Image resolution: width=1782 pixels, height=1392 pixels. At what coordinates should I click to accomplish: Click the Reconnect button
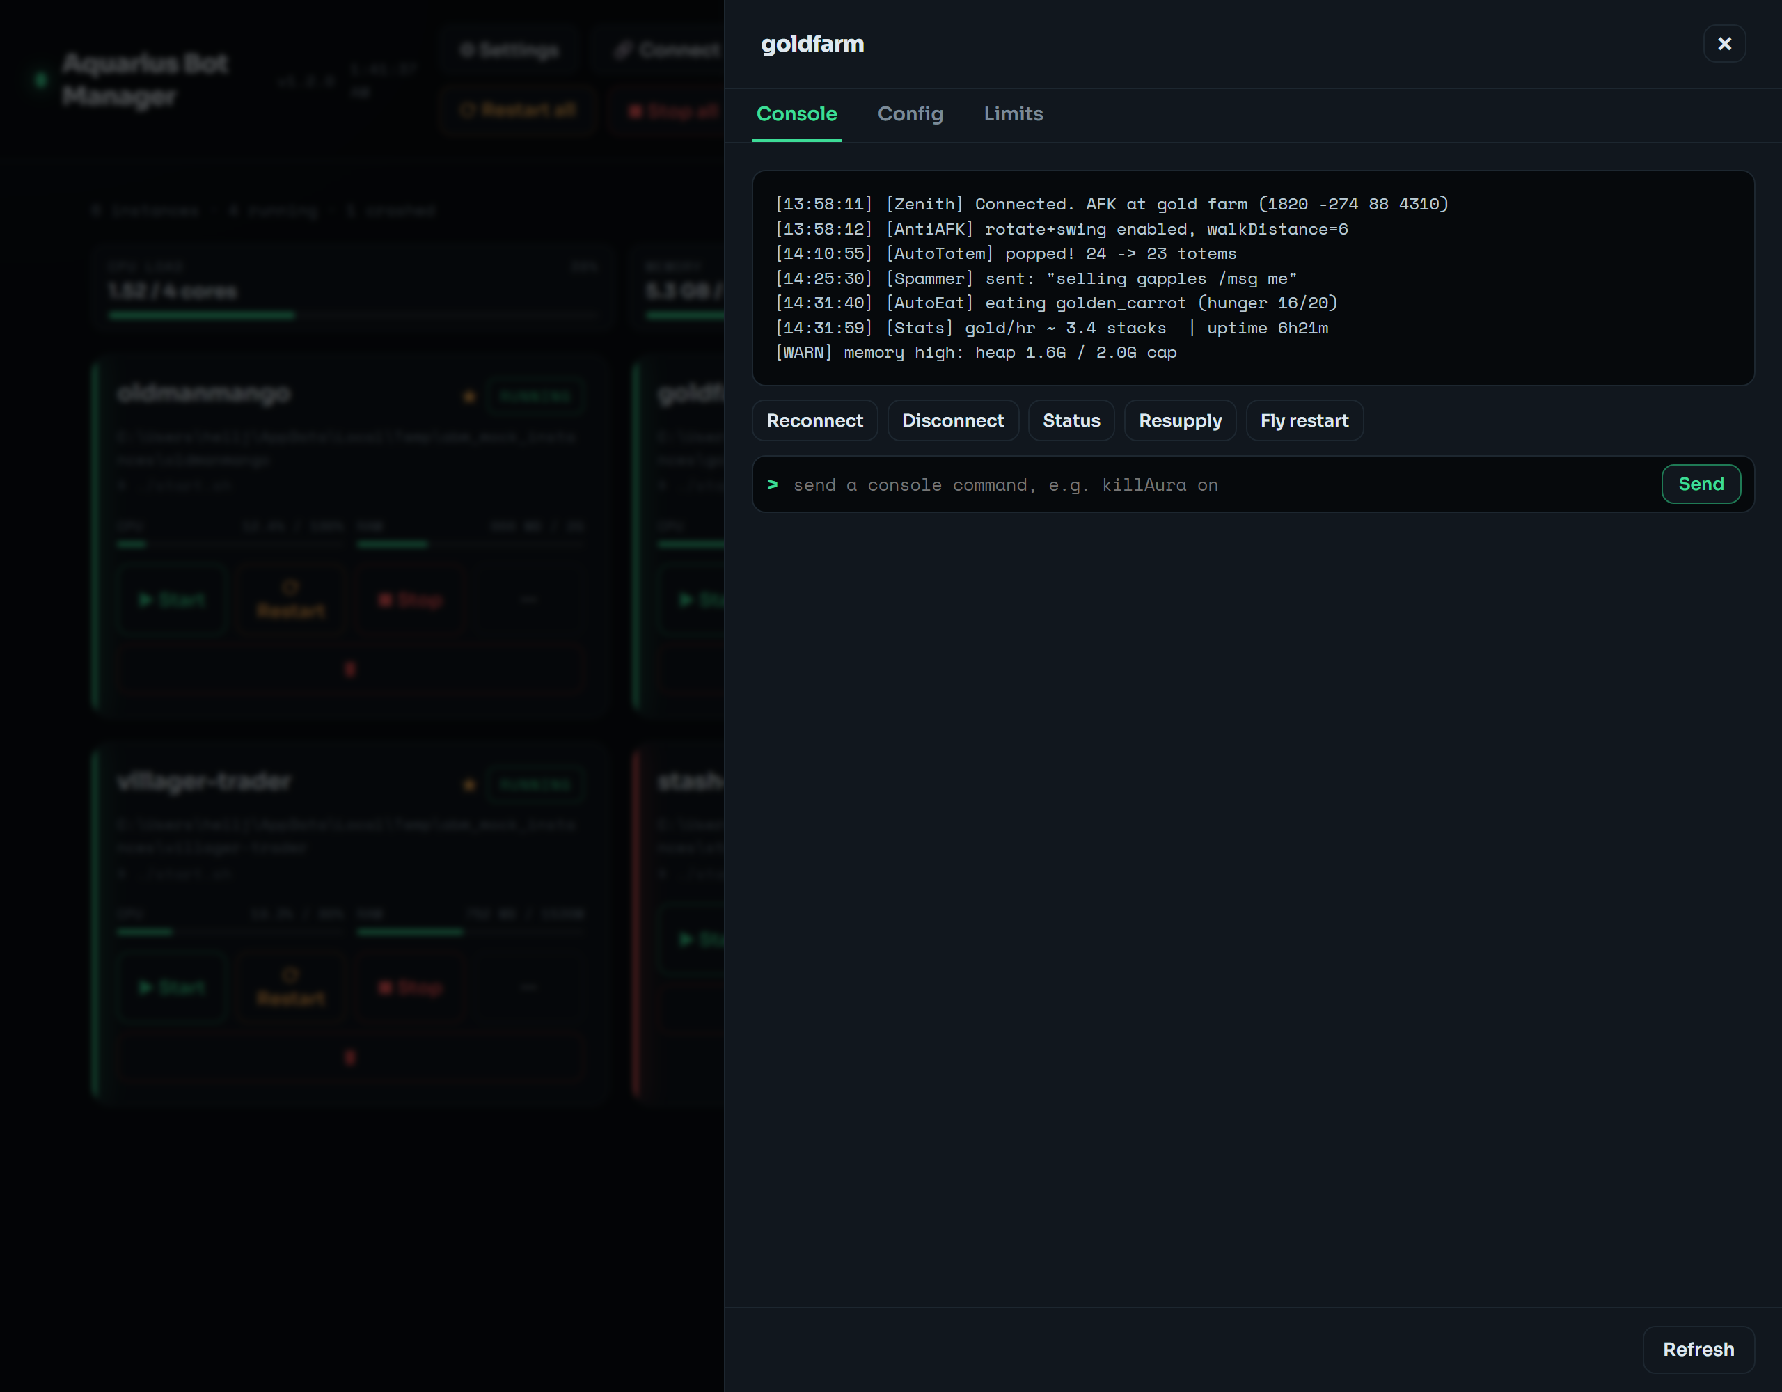[814, 421]
